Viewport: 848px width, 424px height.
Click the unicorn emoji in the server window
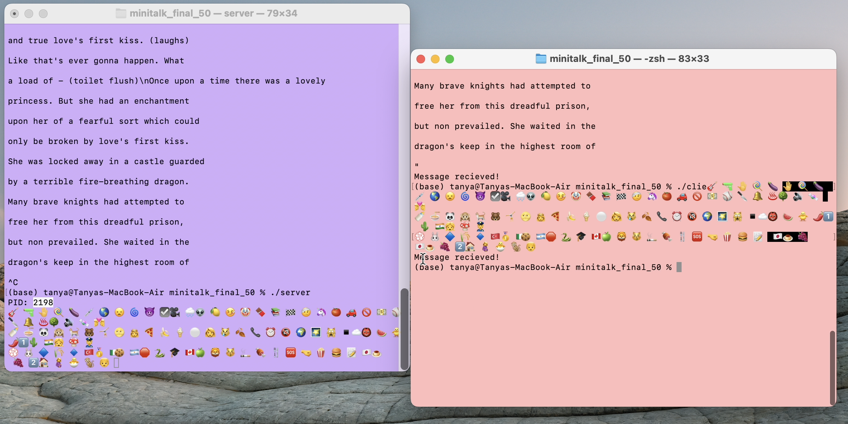click(x=321, y=312)
